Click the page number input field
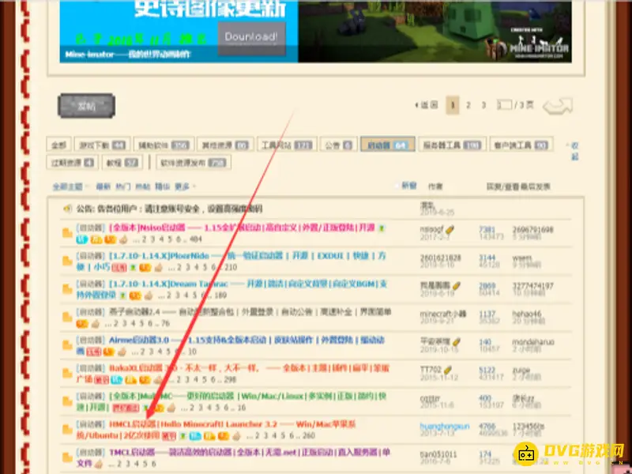632x474 pixels. (x=503, y=104)
